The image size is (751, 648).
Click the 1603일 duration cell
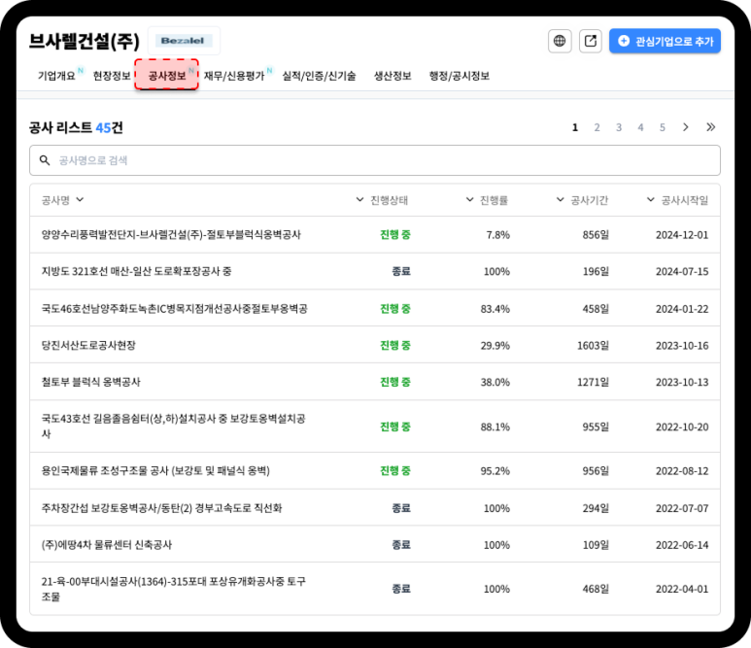(x=593, y=345)
